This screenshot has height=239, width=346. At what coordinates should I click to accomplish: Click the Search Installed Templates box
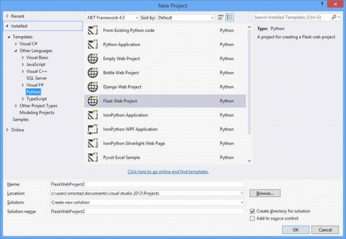[x=292, y=17]
